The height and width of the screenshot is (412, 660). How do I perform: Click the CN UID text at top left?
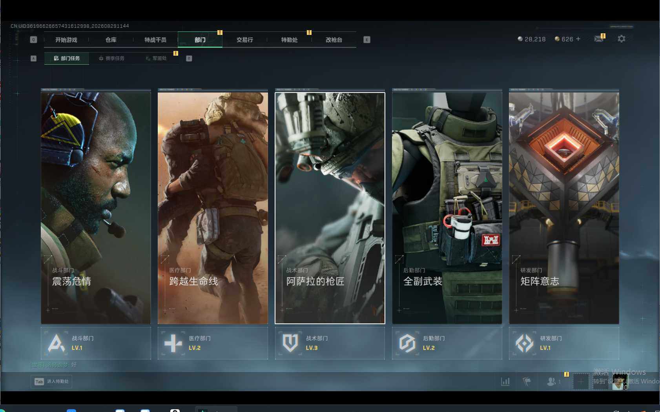70,26
